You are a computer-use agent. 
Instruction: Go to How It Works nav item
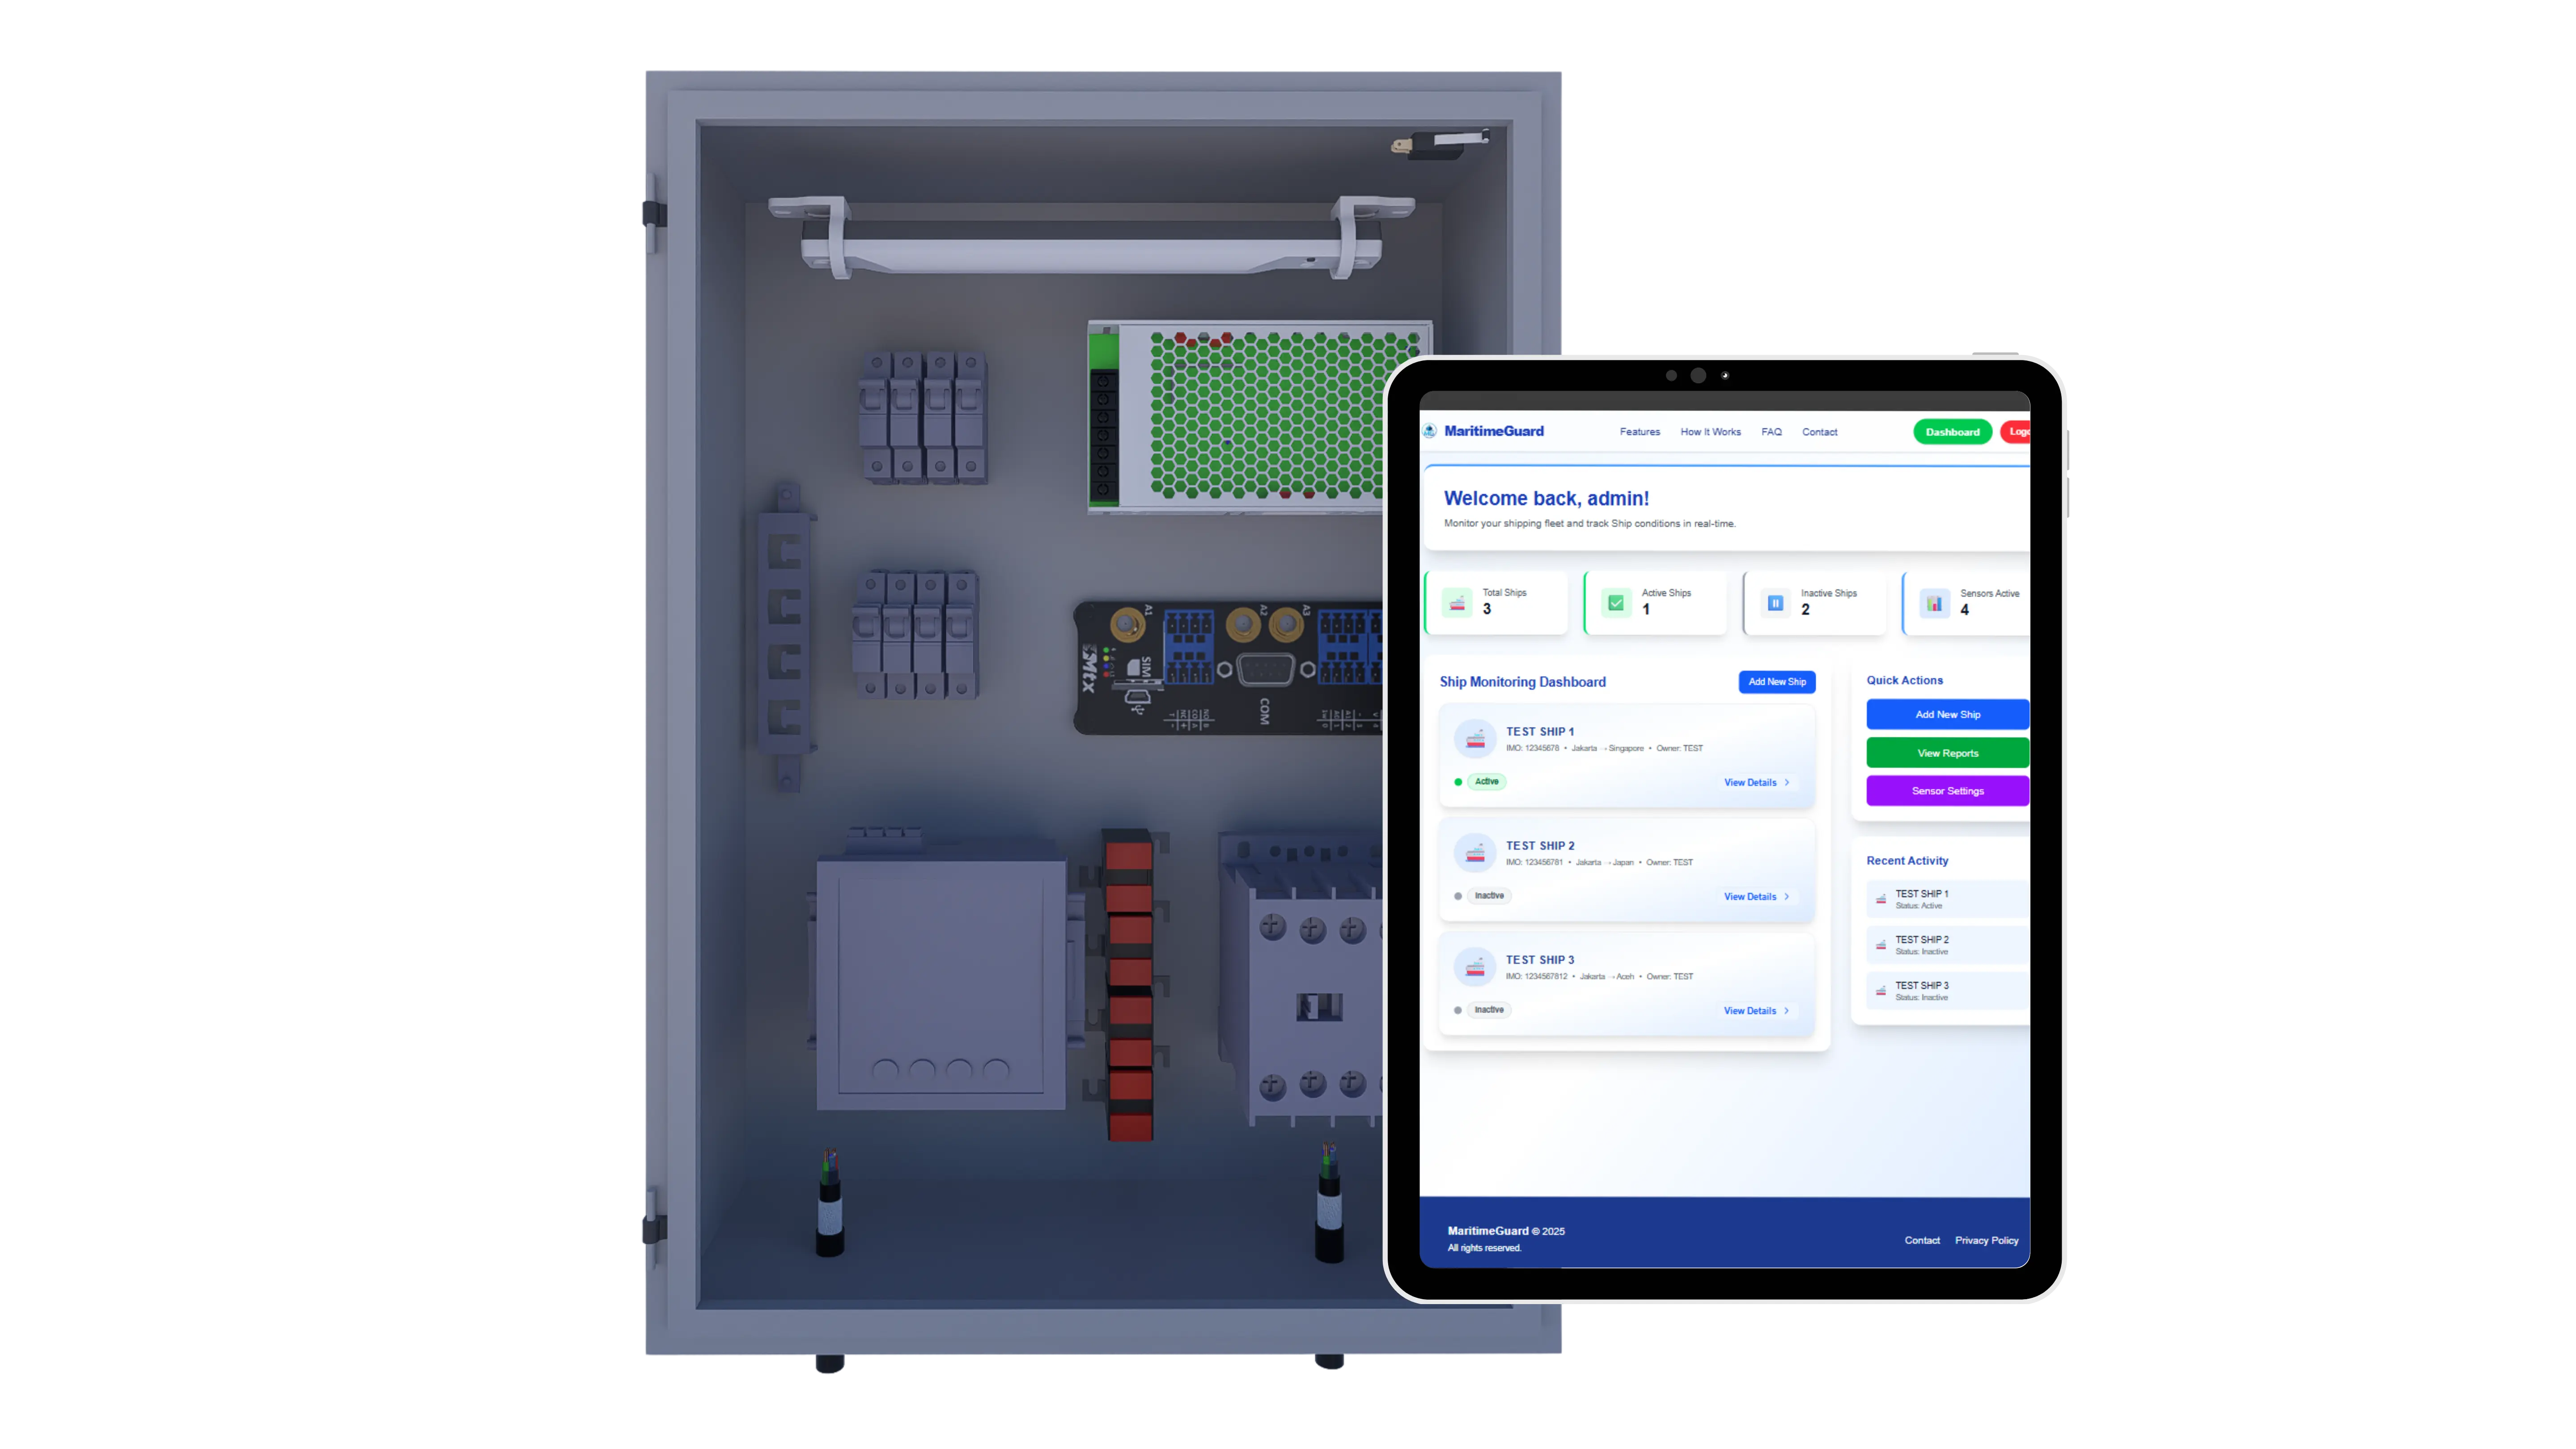[x=1710, y=432]
